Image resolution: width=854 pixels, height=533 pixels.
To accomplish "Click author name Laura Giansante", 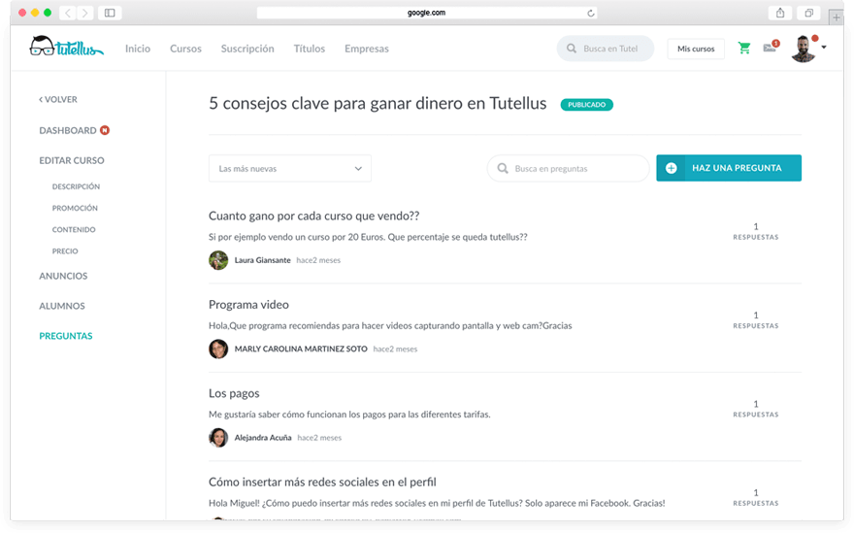I will tap(263, 260).
